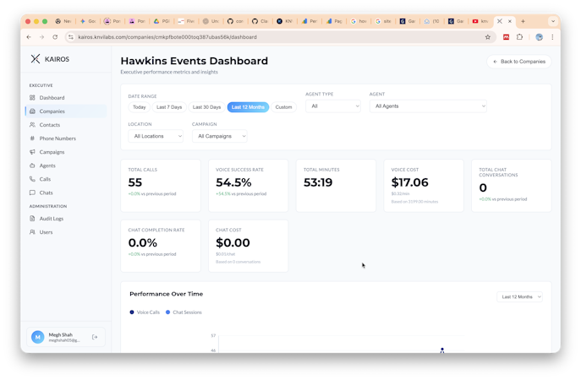Open a new browser tab
The image size is (581, 380).
(x=523, y=21)
